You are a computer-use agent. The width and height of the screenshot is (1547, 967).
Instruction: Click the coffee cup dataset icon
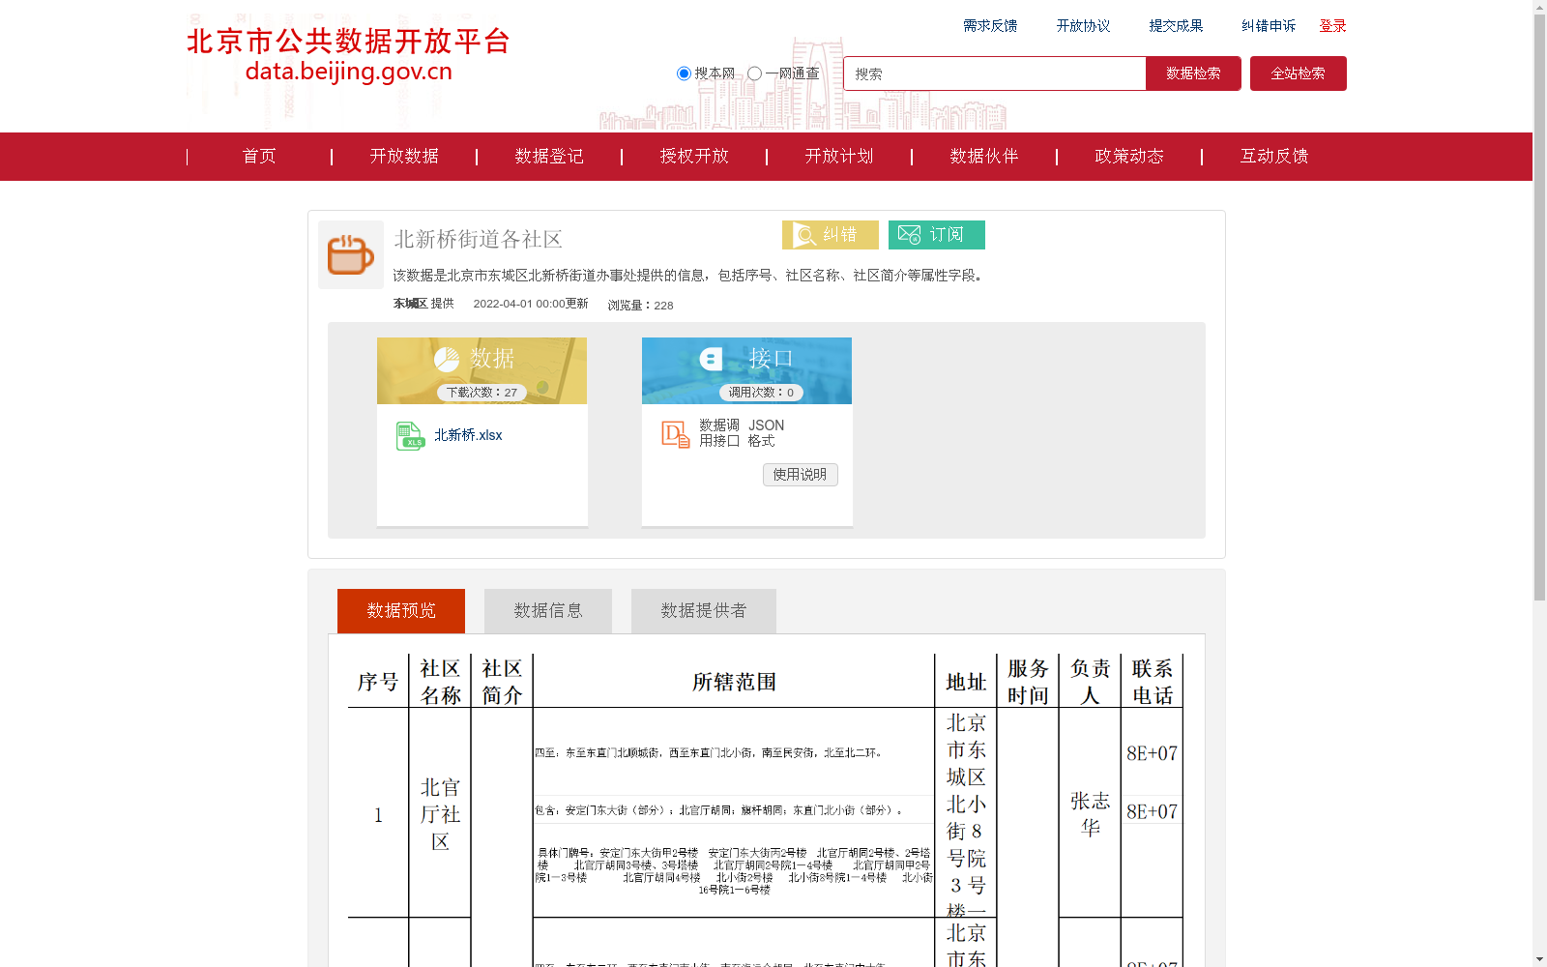tap(351, 254)
